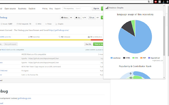Click the Watch eye button
The height and width of the screenshot is (105, 169).
pos(65,18)
